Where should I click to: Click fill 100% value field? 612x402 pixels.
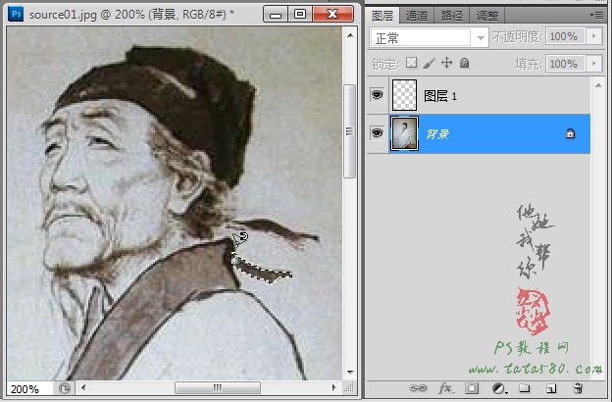565,63
